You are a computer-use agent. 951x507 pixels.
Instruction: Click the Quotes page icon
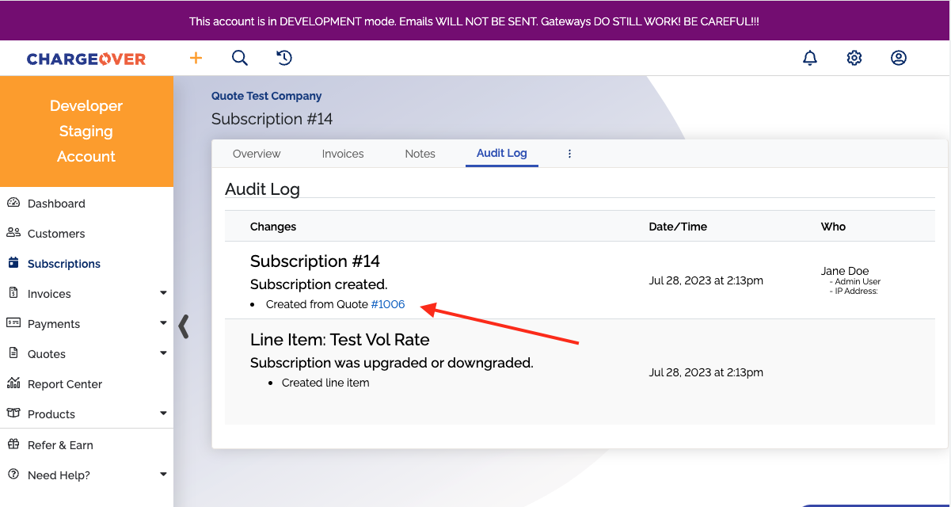point(13,353)
